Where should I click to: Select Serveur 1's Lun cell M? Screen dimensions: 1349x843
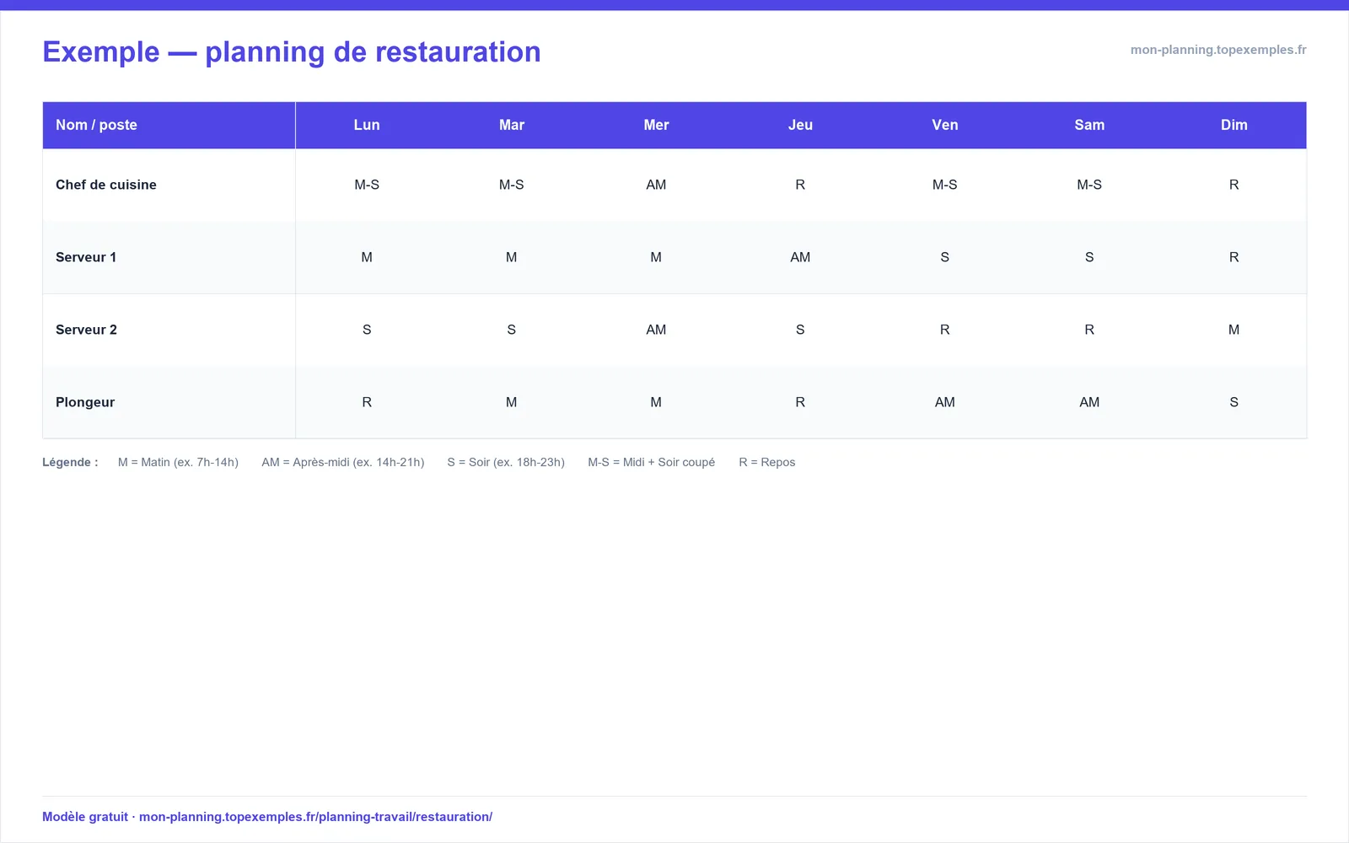pyautogui.click(x=367, y=257)
